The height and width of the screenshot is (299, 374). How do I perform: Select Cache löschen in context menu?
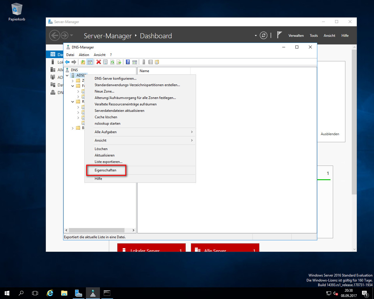(x=106, y=117)
